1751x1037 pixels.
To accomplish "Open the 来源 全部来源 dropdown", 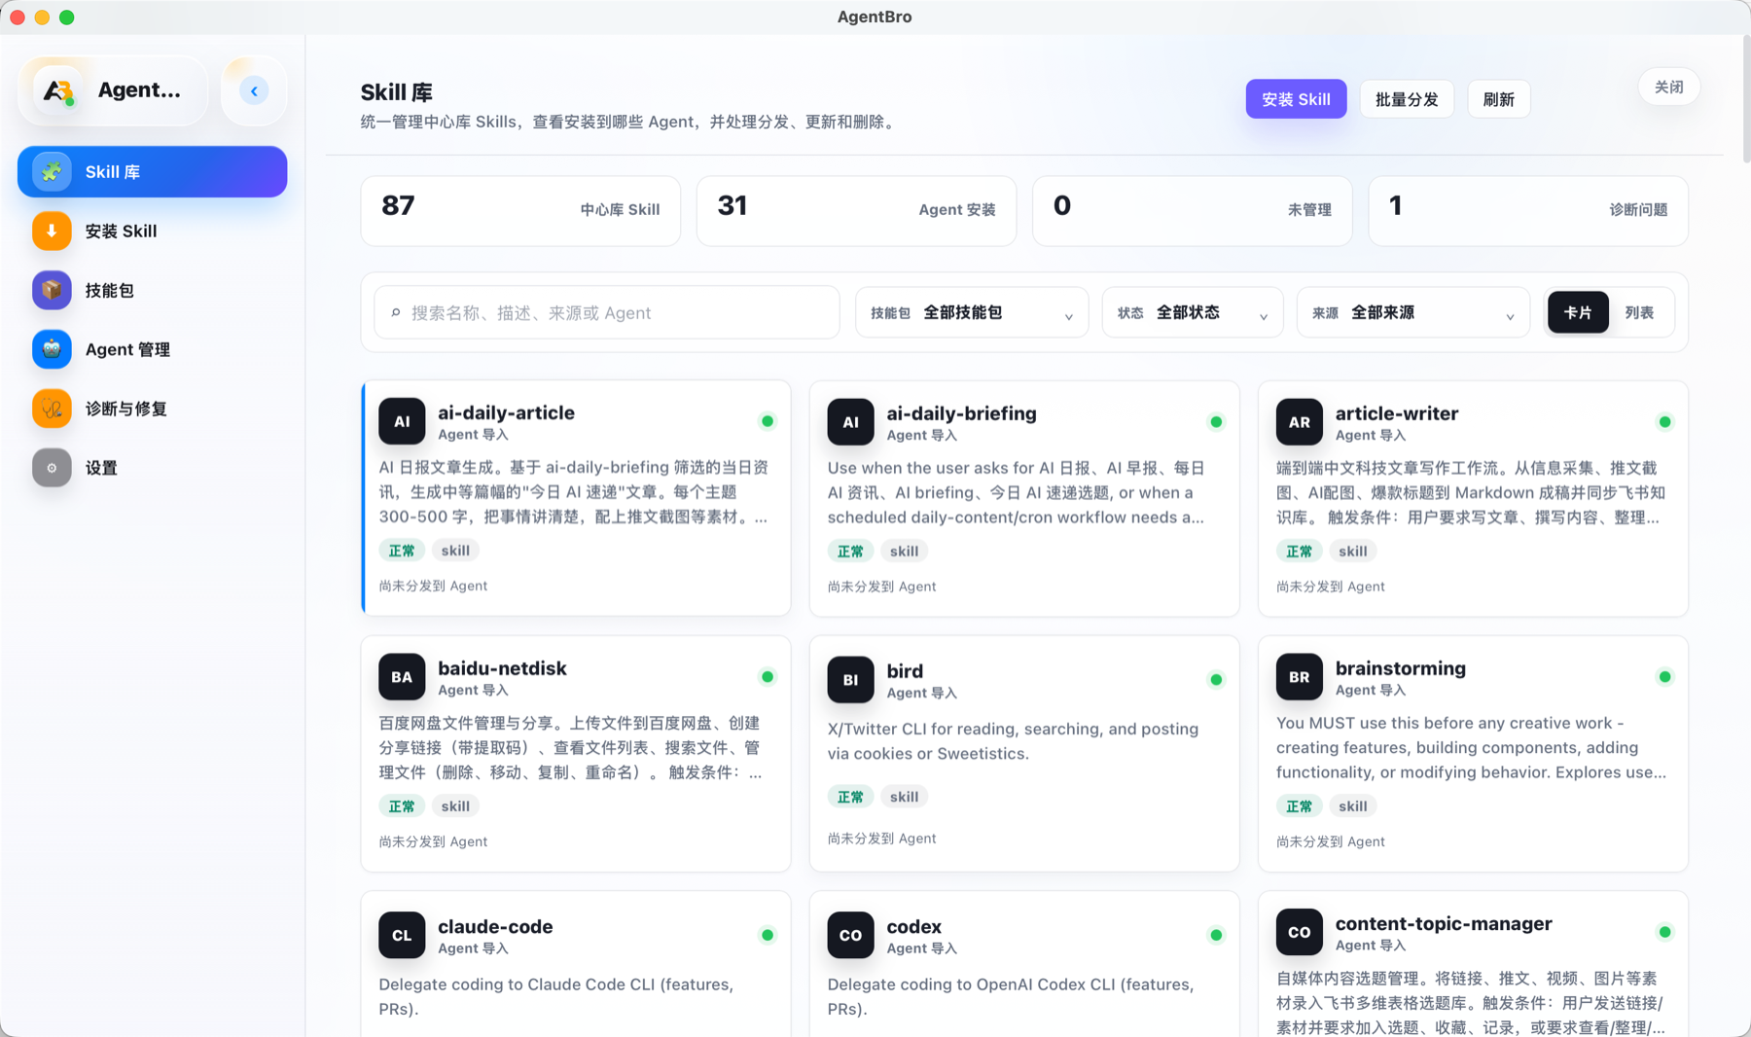I will point(1412,312).
